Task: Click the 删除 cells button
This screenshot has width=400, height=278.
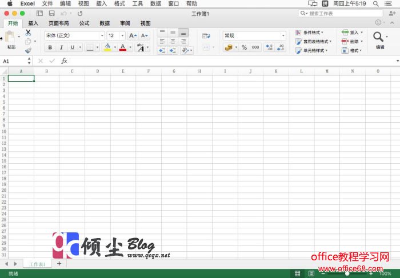Action: (352, 42)
